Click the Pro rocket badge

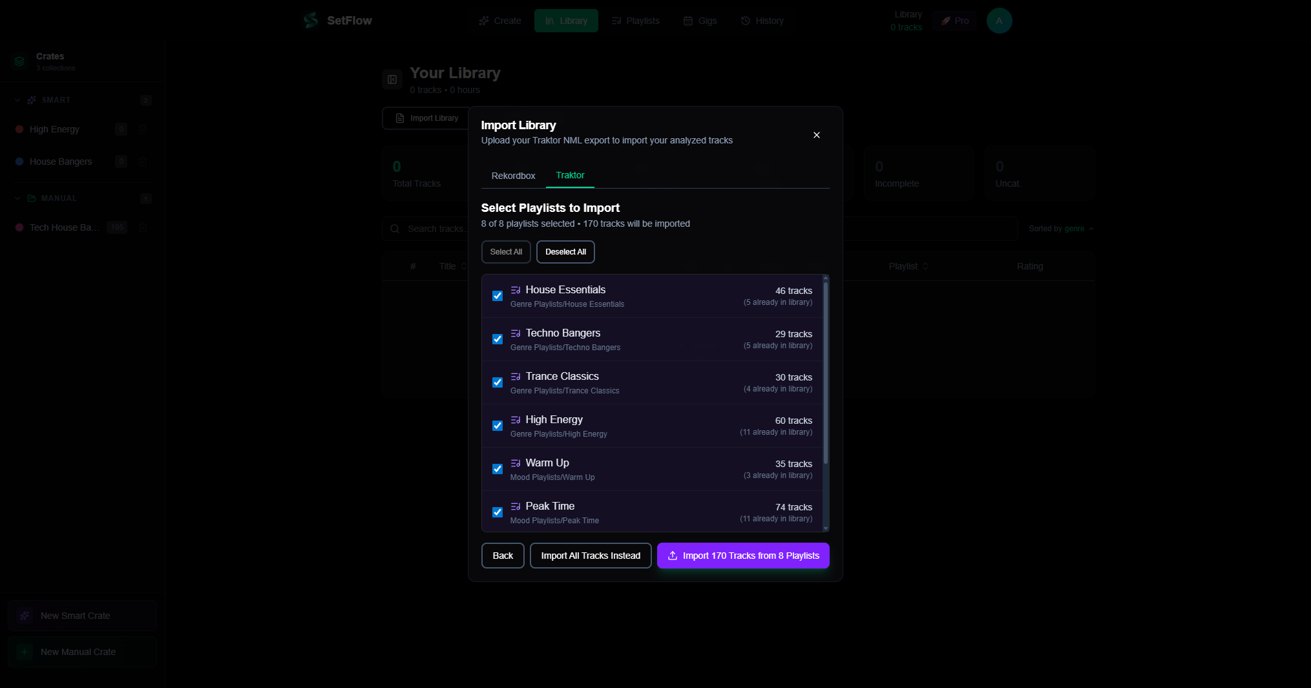pyautogui.click(x=954, y=20)
